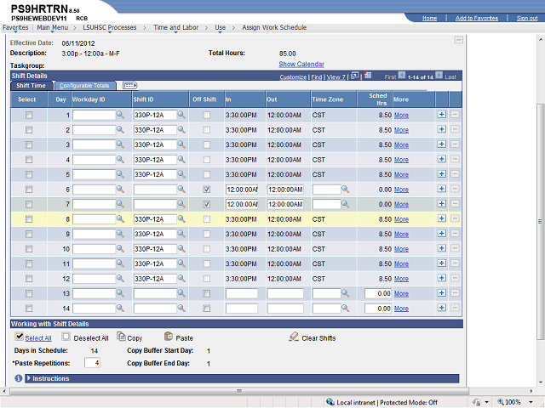Viewport: 545px width, 408px height.
Task: Click the In time field for day 6
Action: tap(242, 190)
